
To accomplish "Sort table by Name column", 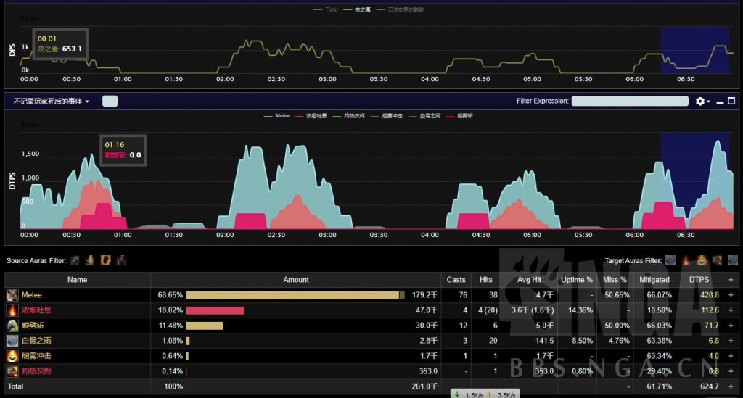I will [x=77, y=280].
